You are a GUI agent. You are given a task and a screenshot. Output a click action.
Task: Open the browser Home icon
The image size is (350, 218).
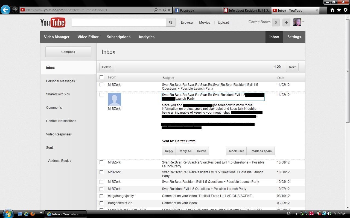pos(332,10)
